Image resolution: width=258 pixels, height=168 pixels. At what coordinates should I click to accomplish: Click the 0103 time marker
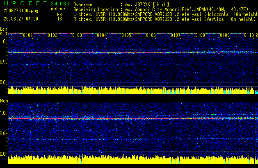coord(77,35)
